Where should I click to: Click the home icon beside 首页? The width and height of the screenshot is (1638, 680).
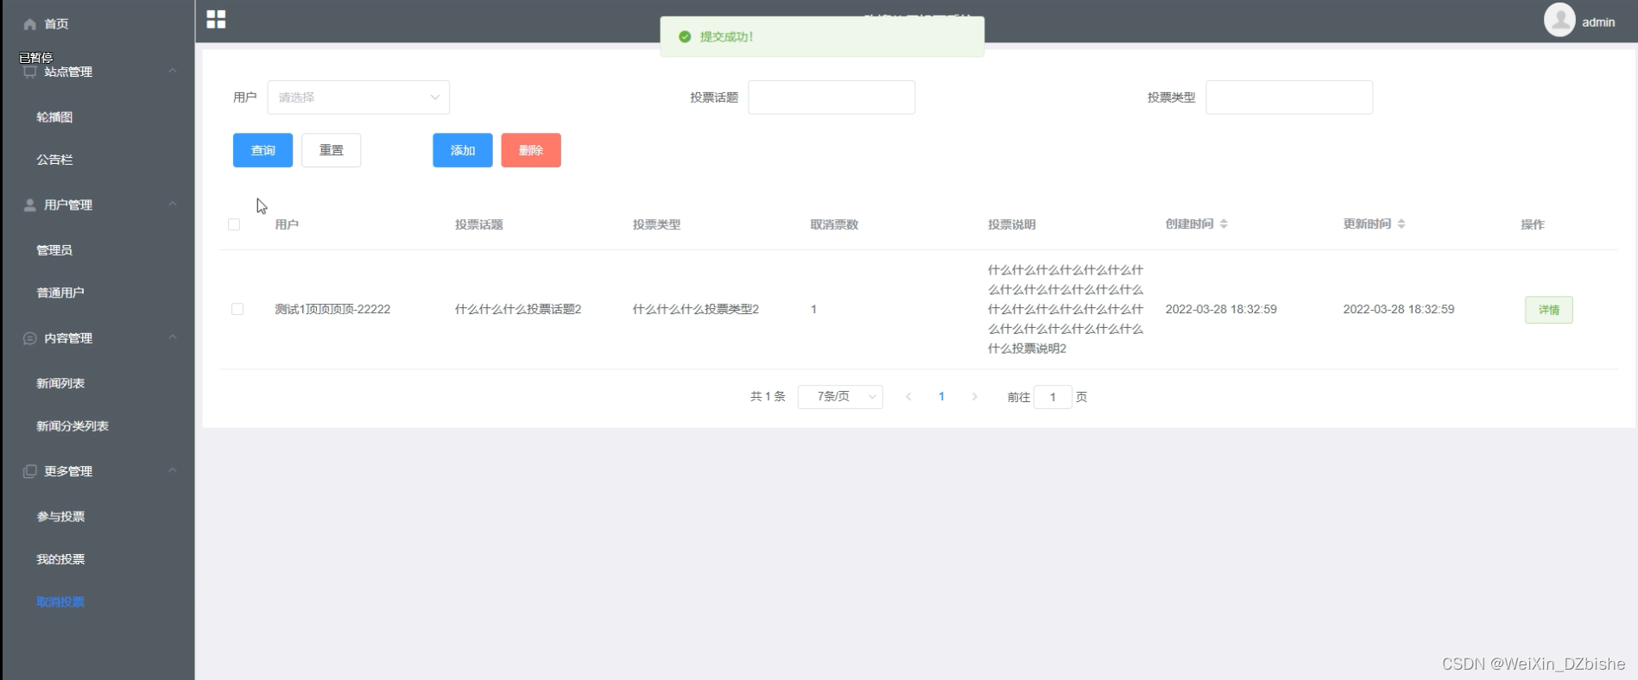point(30,24)
